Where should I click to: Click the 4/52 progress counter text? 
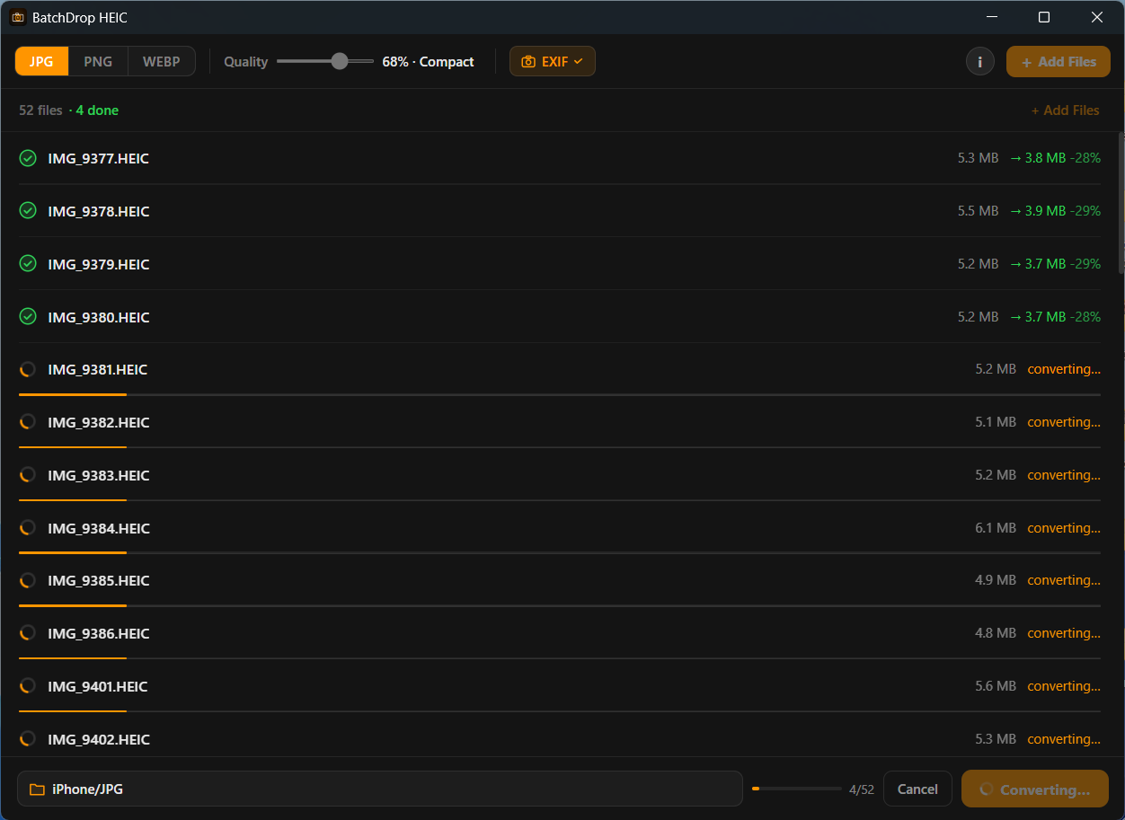coord(862,789)
